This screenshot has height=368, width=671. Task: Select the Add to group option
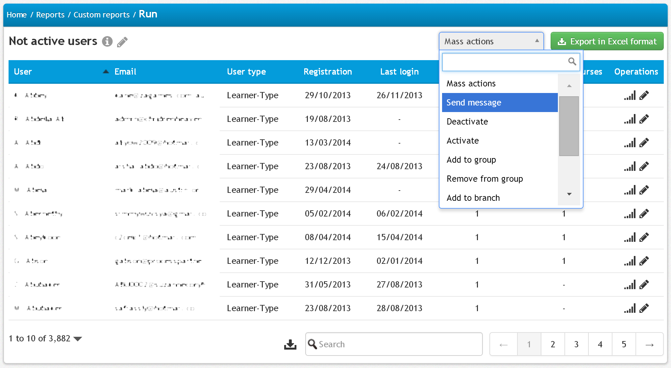pyautogui.click(x=471, y=160)
